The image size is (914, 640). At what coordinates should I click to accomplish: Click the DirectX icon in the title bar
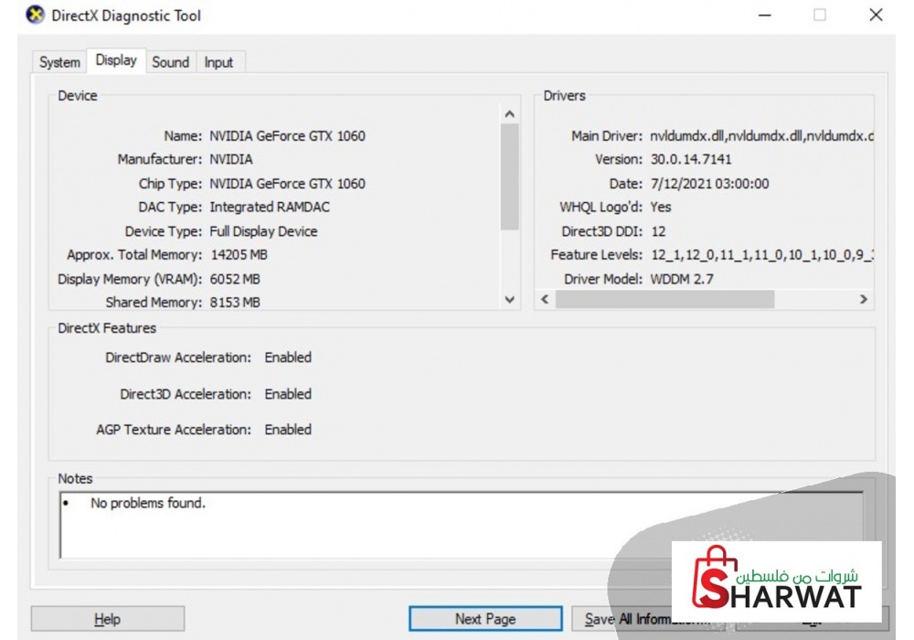(35, 16)
